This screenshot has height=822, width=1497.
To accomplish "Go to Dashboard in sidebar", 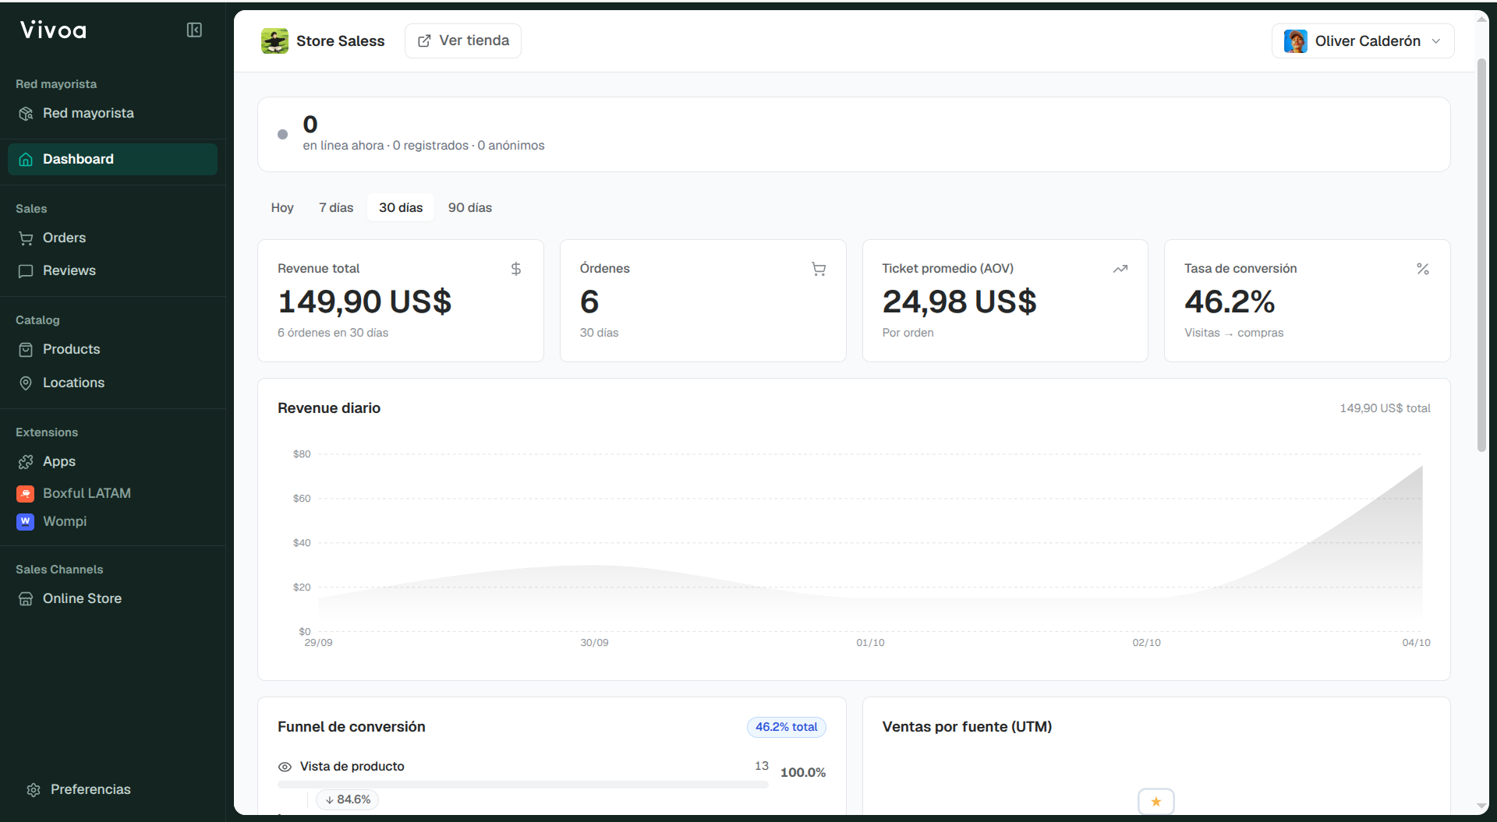I will 112,159.
